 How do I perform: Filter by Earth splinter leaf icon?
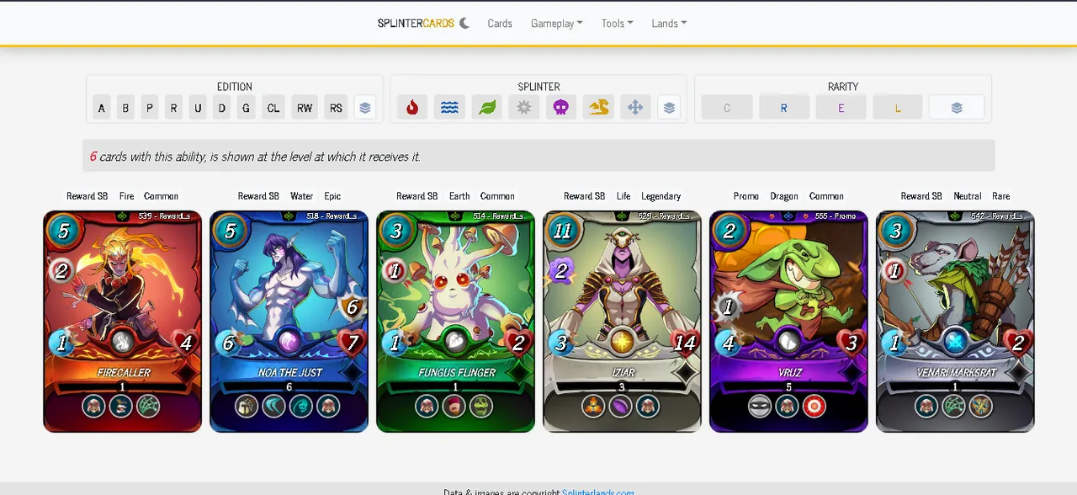click(x=487, y=108)
